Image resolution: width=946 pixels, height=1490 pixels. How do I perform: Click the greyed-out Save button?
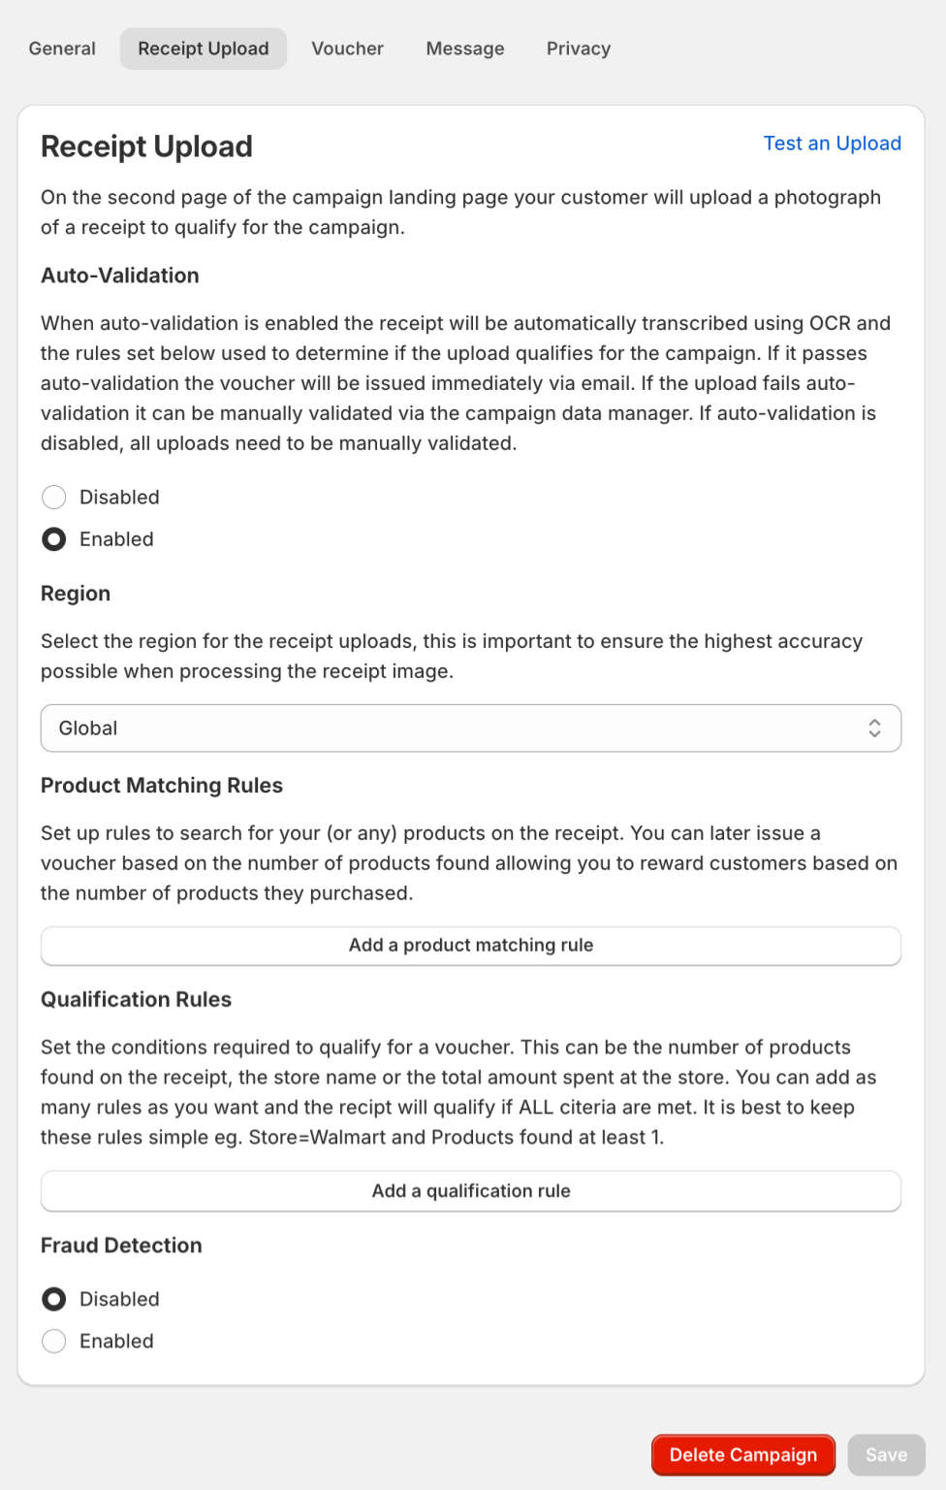click(x=886, y=1455)
